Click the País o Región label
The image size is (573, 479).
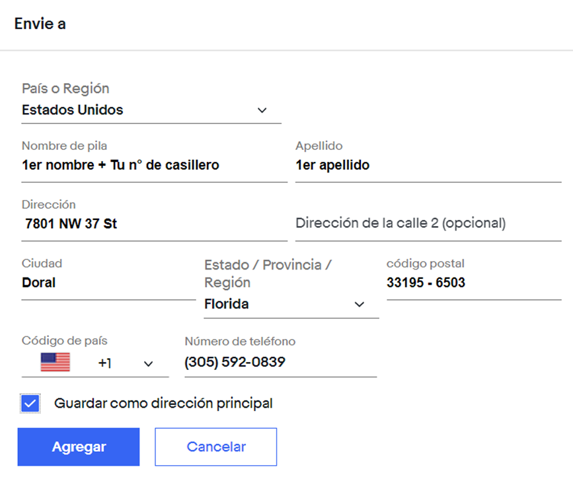coord(65,89)
